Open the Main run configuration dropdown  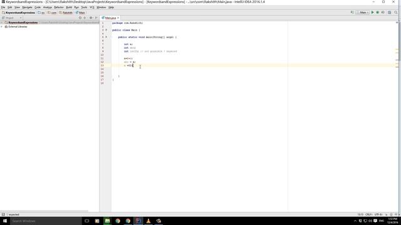pos(363,12)
